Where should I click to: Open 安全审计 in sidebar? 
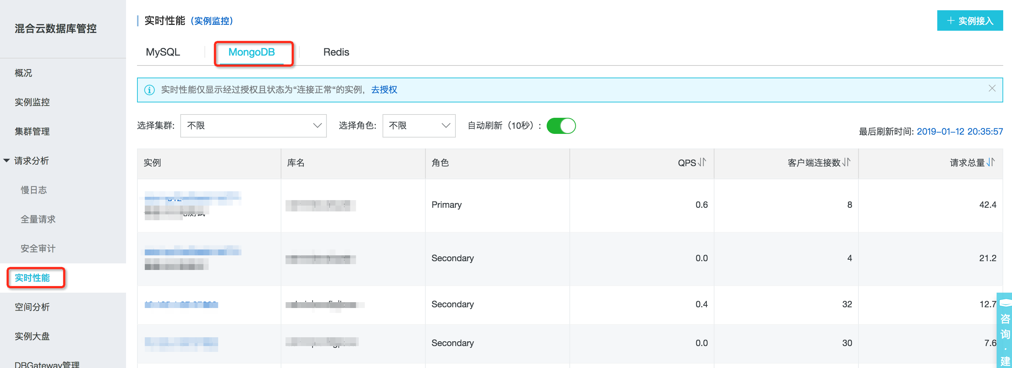point(38,248)
